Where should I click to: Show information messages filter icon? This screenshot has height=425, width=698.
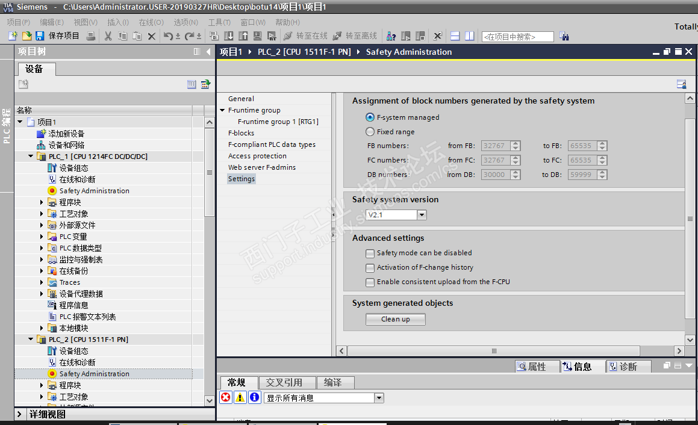(255, 397)
